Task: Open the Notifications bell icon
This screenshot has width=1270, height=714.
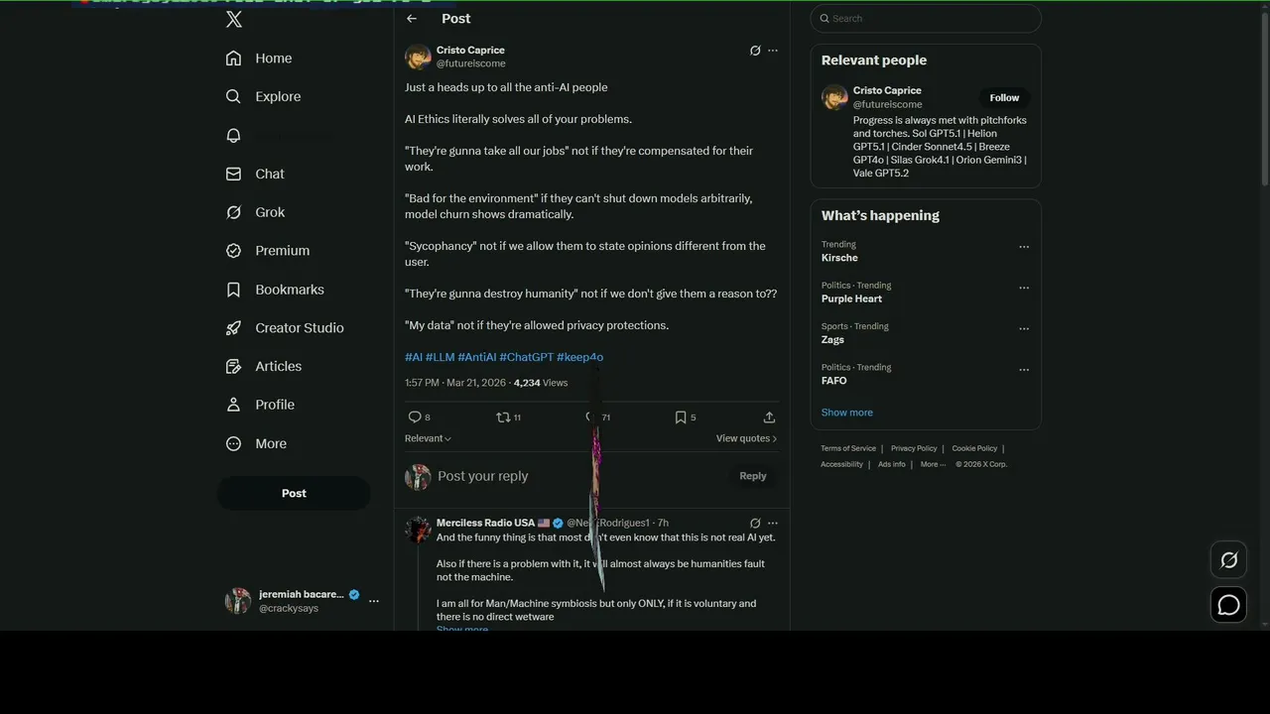Action: pyautogui.click(x=233, y=135)
